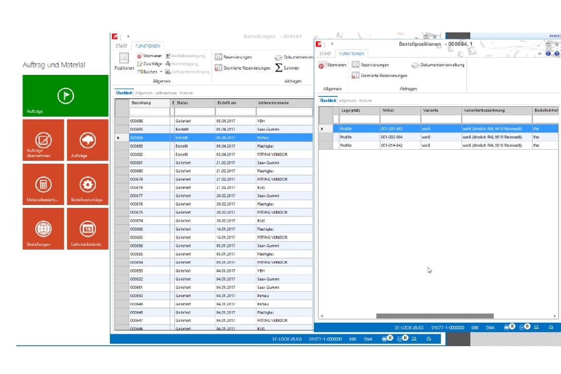Click filter field under Artikel column
561x374 pixels.
[x=400, y=119]
